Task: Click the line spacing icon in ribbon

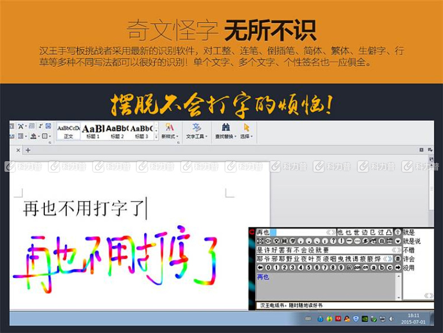Action: [x=21, y=136]
